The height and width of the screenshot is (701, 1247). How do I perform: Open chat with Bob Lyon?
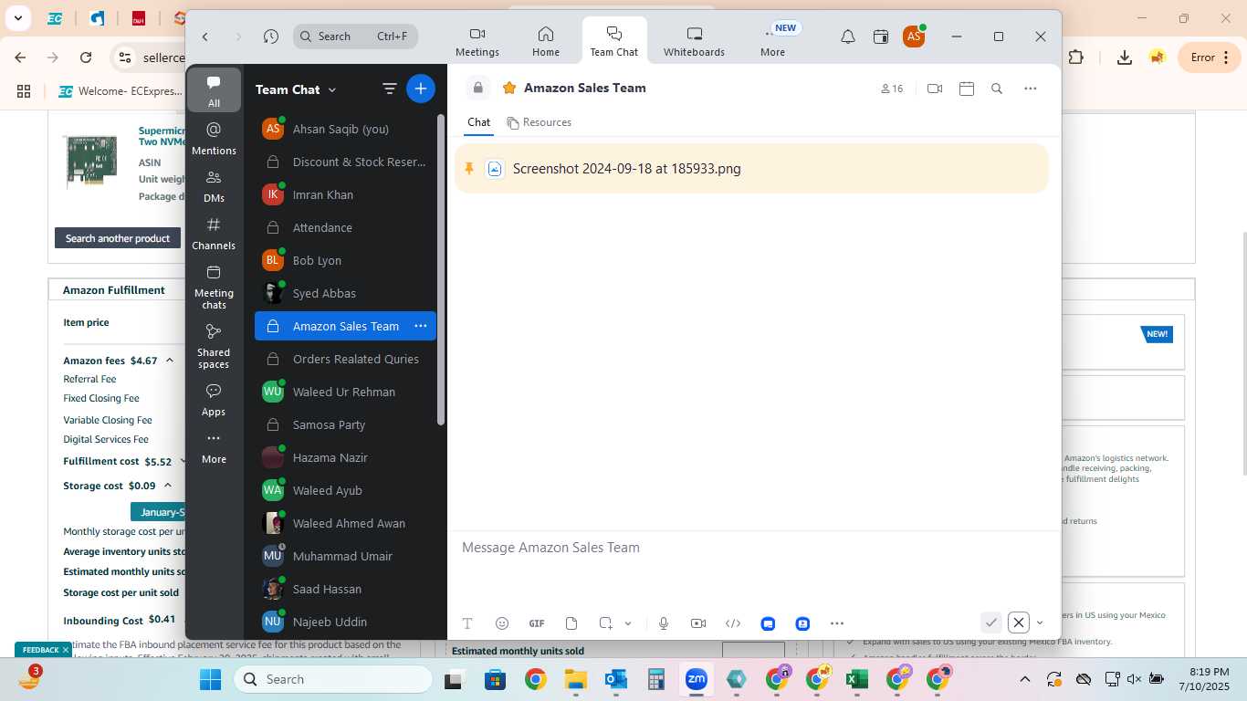[x=345, y=260]
